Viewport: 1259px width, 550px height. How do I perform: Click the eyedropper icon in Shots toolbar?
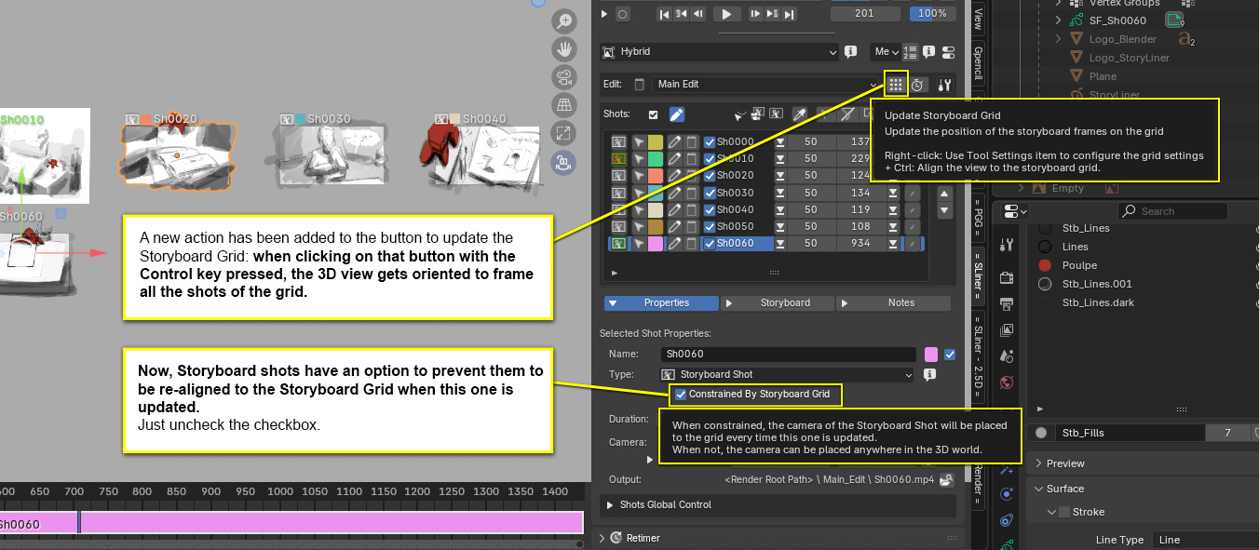point(798,114)
